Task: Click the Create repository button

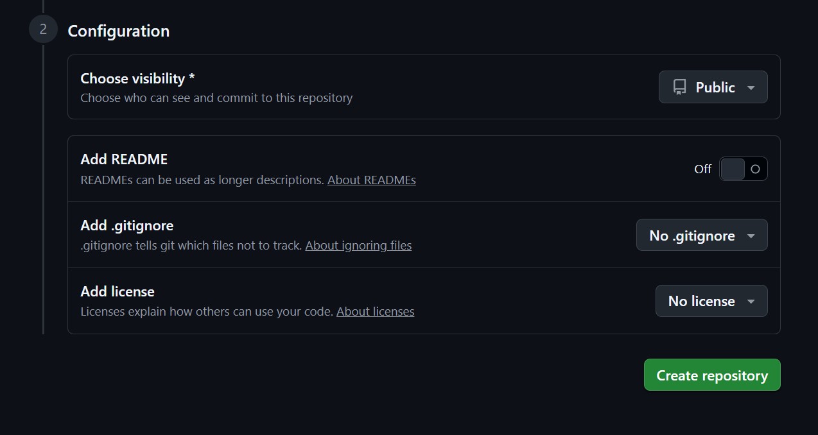Action: click(711, 375)
